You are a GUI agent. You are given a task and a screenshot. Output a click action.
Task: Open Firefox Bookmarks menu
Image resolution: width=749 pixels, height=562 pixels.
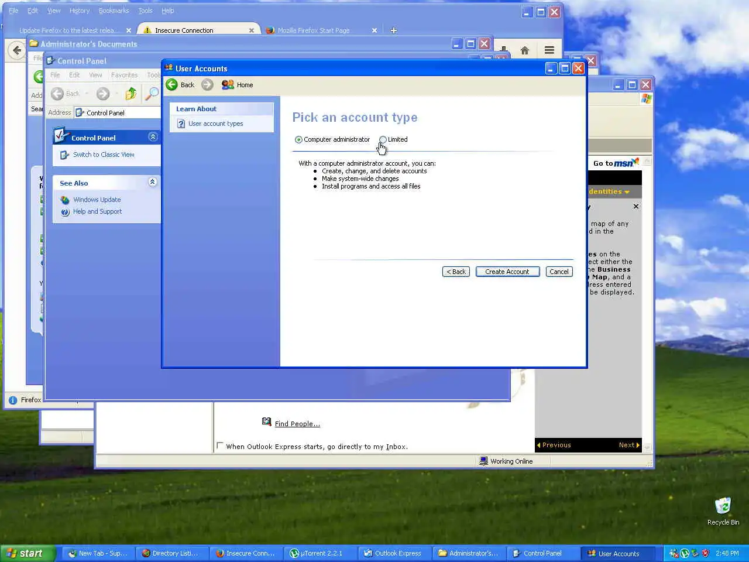coord(114,11)
